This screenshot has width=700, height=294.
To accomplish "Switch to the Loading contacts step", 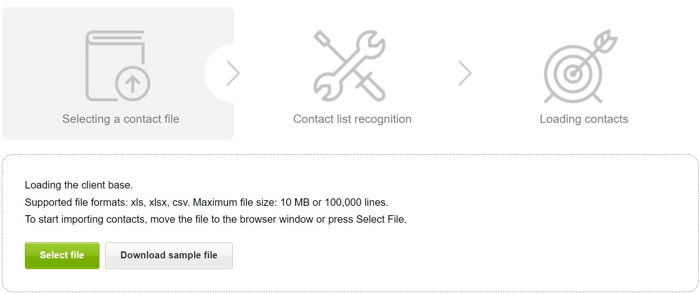I will [584, 119].
